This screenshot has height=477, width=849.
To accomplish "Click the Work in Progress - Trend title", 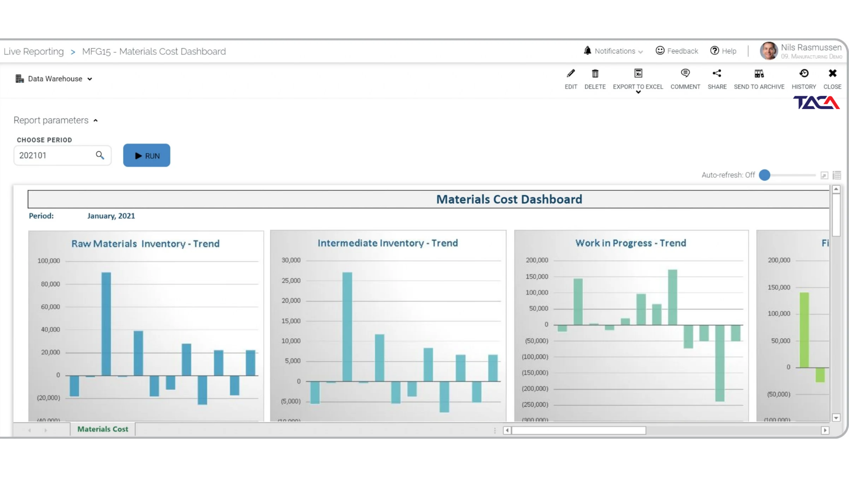I will 631,243.
